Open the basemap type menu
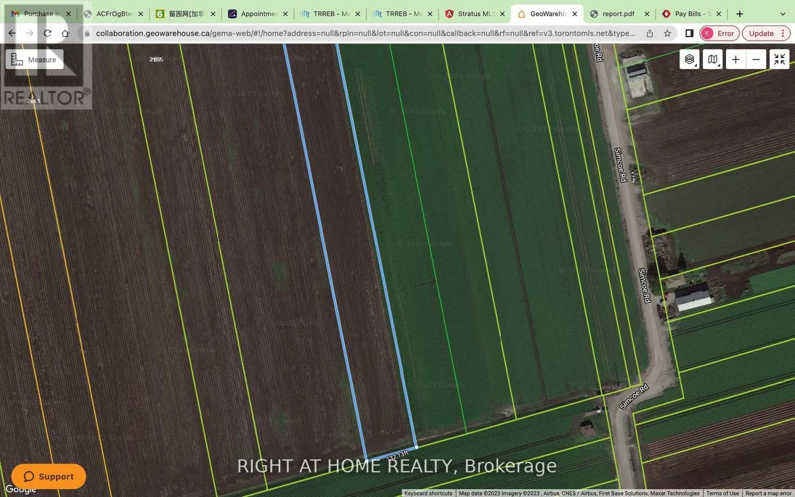Screen dimensions: 795x497 (713, 60)
